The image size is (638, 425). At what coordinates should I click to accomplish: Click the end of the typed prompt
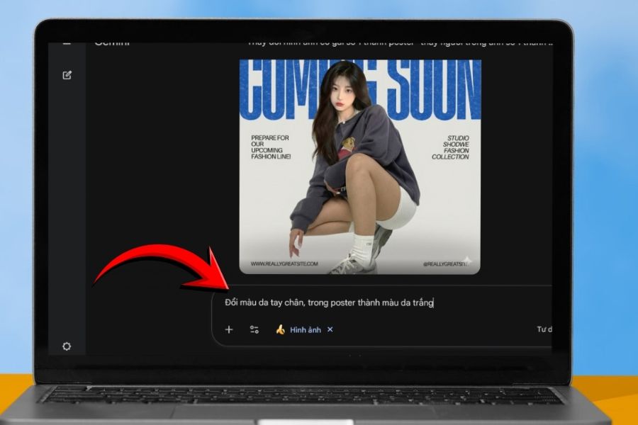coord(433,303)
